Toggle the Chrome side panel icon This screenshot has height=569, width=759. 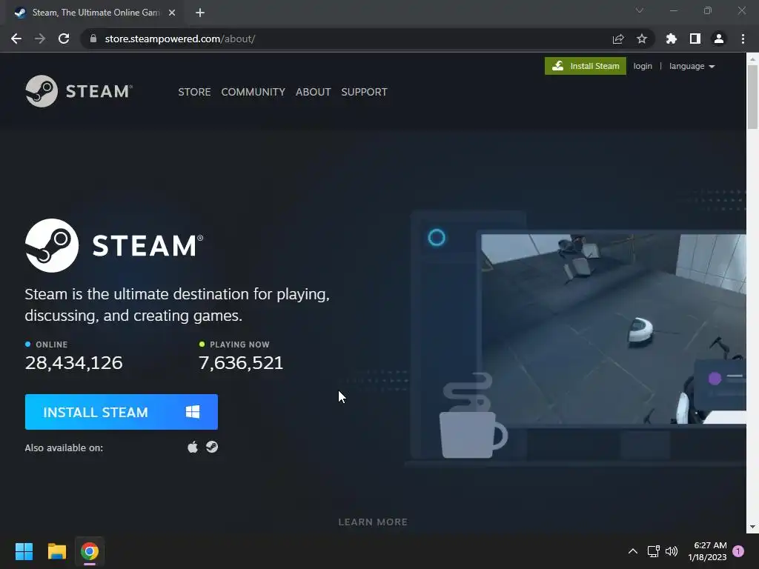point(695,39)
